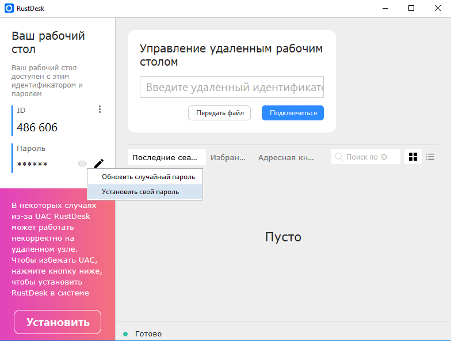Click the "Ваш рабочий стол" heading
Viewport: 451px width, 341px height.
[x=48, y=43]
